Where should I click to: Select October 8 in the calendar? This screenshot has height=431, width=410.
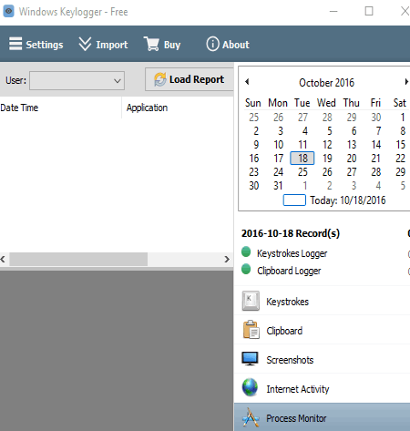403,131
